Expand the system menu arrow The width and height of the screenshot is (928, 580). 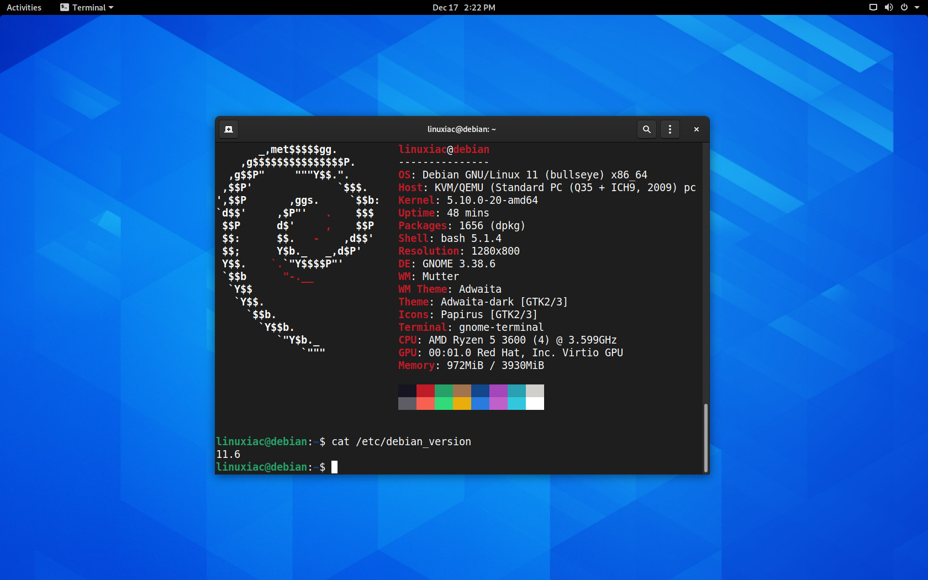click(x=917, y=7)
